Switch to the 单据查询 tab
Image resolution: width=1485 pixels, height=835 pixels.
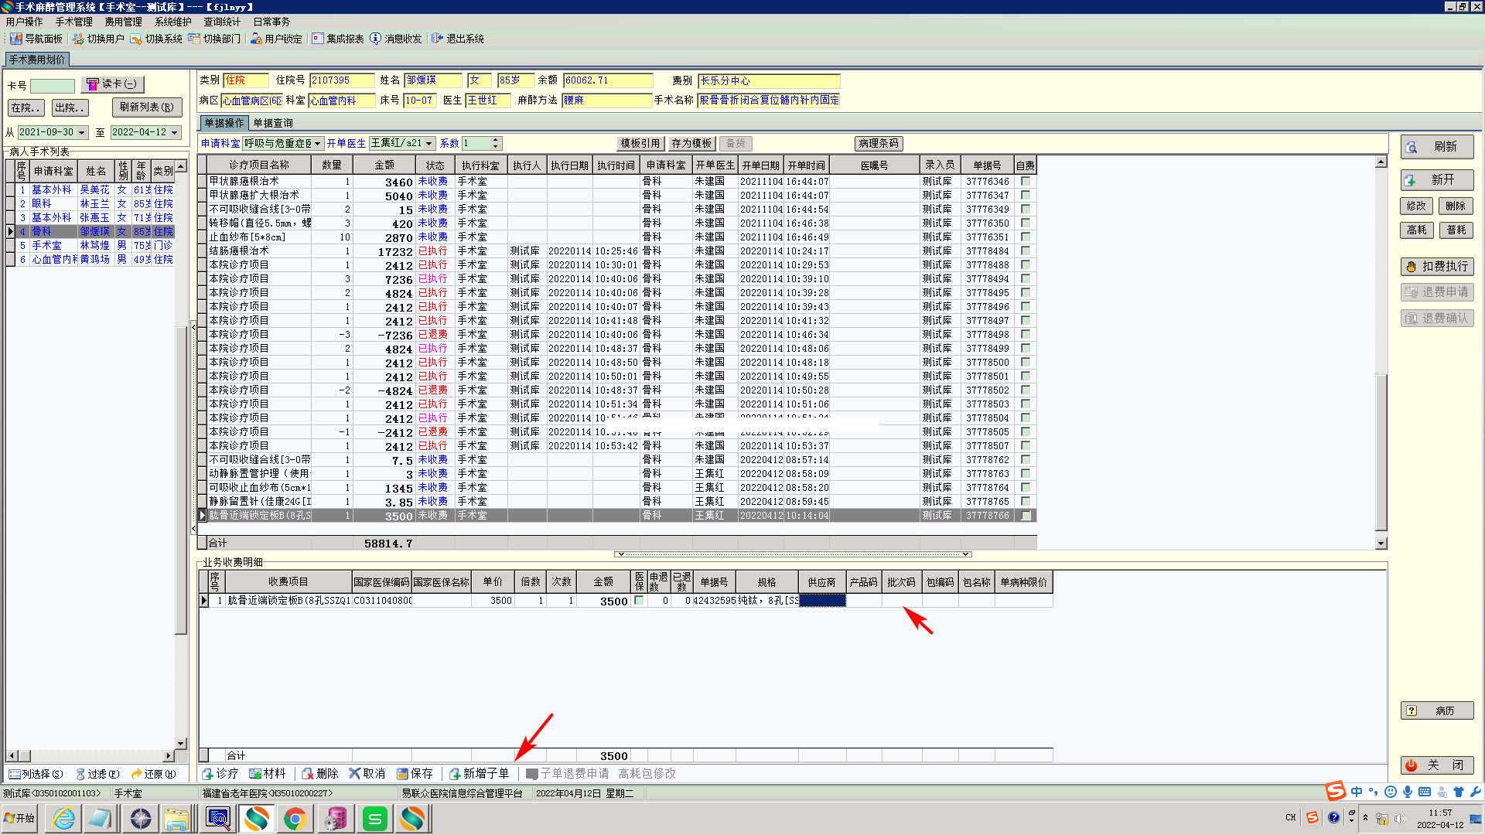click(273, 123)
